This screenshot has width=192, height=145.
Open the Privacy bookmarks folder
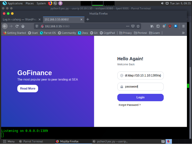[125, 33]
